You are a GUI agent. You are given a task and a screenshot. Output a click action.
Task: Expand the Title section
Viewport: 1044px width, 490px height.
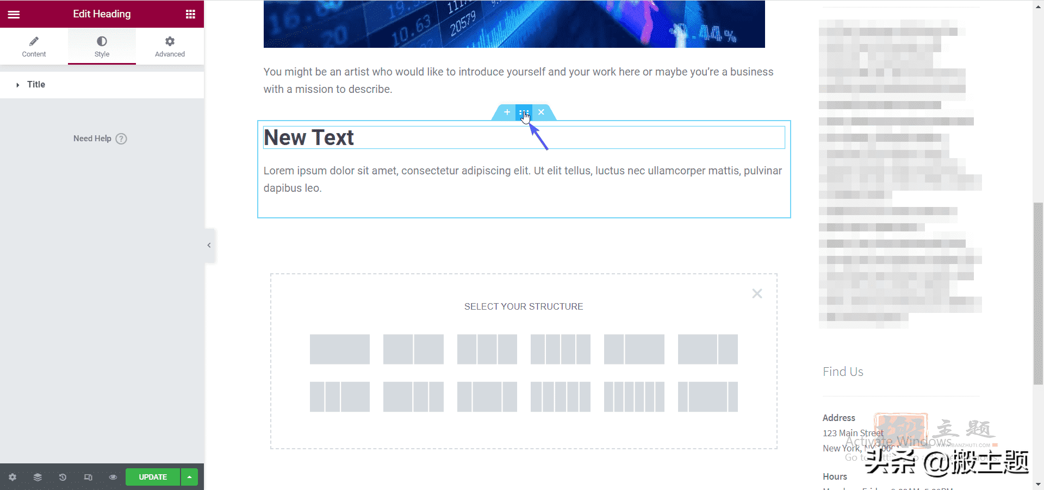click(102, 85)
